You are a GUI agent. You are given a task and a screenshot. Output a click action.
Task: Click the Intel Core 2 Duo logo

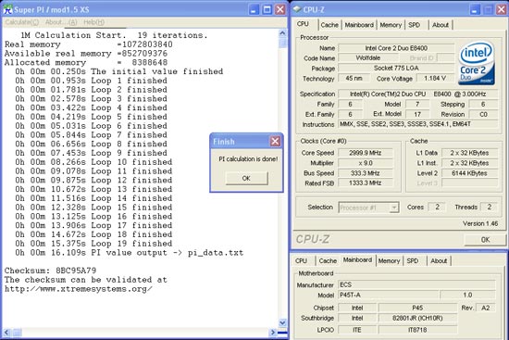[x=477, y=63]
